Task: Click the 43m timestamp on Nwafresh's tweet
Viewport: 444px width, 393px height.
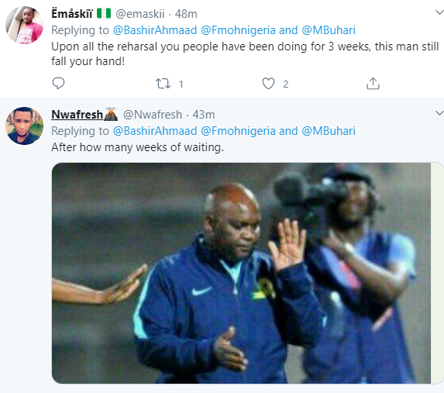Action: pyautogui.click(x=204, y=115)
